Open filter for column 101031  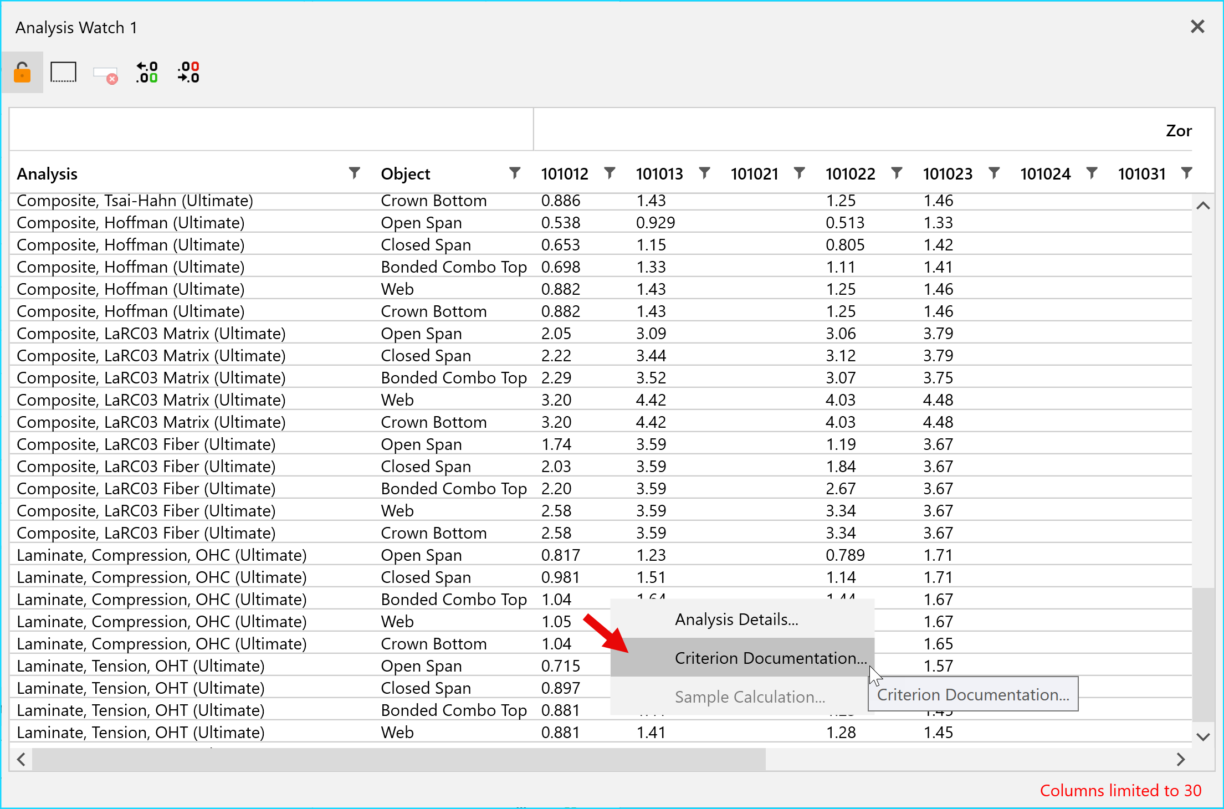click(1186, 173)
